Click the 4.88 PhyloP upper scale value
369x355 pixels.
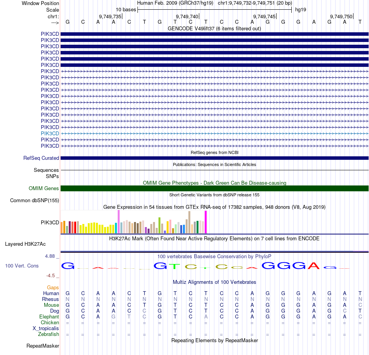[50, 256]
